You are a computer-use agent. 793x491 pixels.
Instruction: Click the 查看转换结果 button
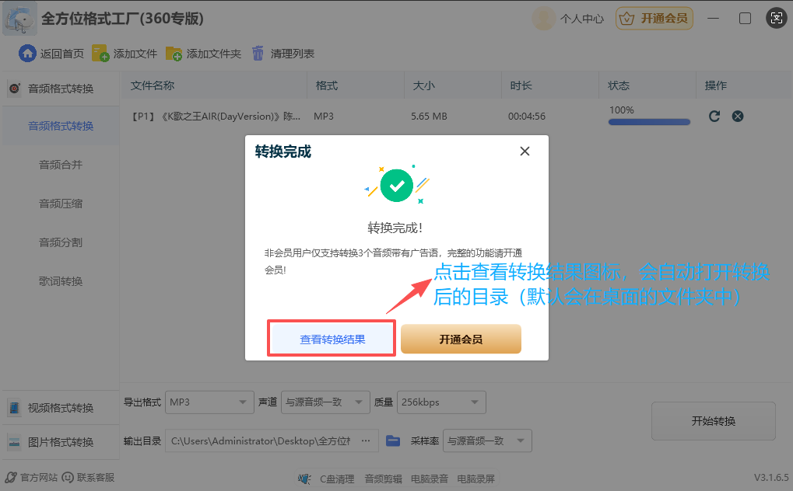point(332,340)
